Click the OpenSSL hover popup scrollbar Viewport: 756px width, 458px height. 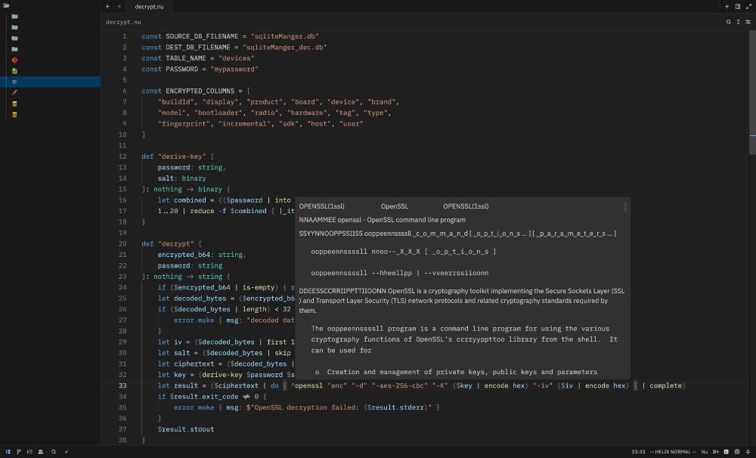tap(625, 206)
